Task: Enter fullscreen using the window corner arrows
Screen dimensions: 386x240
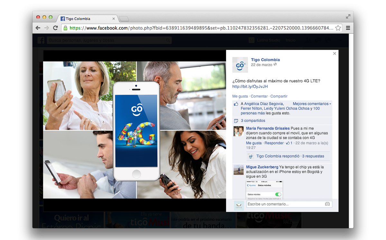Action: (348, 16)
